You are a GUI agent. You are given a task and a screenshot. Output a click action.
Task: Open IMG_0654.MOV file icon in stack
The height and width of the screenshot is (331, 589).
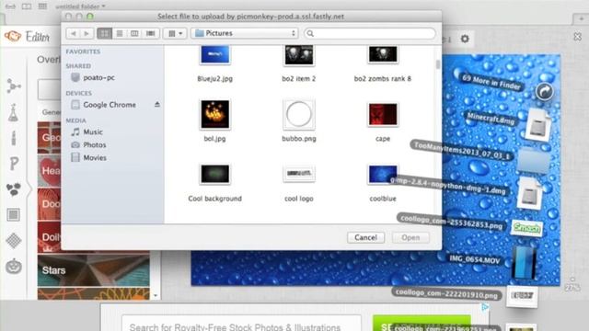pos(524,263)
